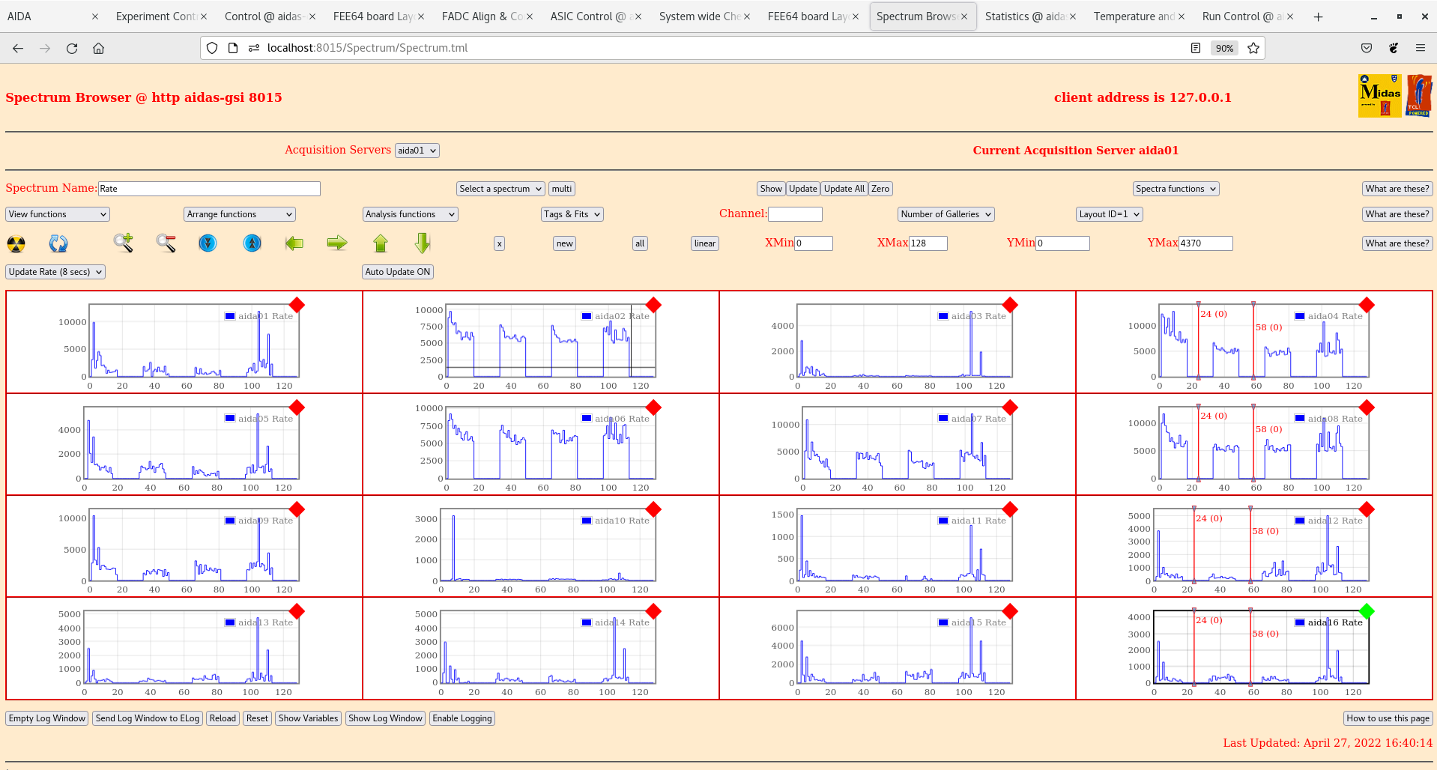Click the blue up-arrow circle icon
This screenshot has width=1437, height=770.
pos(252,243)
